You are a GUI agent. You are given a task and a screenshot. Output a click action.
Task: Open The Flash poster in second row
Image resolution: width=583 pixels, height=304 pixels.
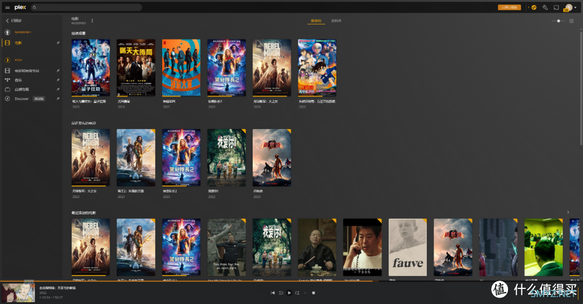coord(272,157)
